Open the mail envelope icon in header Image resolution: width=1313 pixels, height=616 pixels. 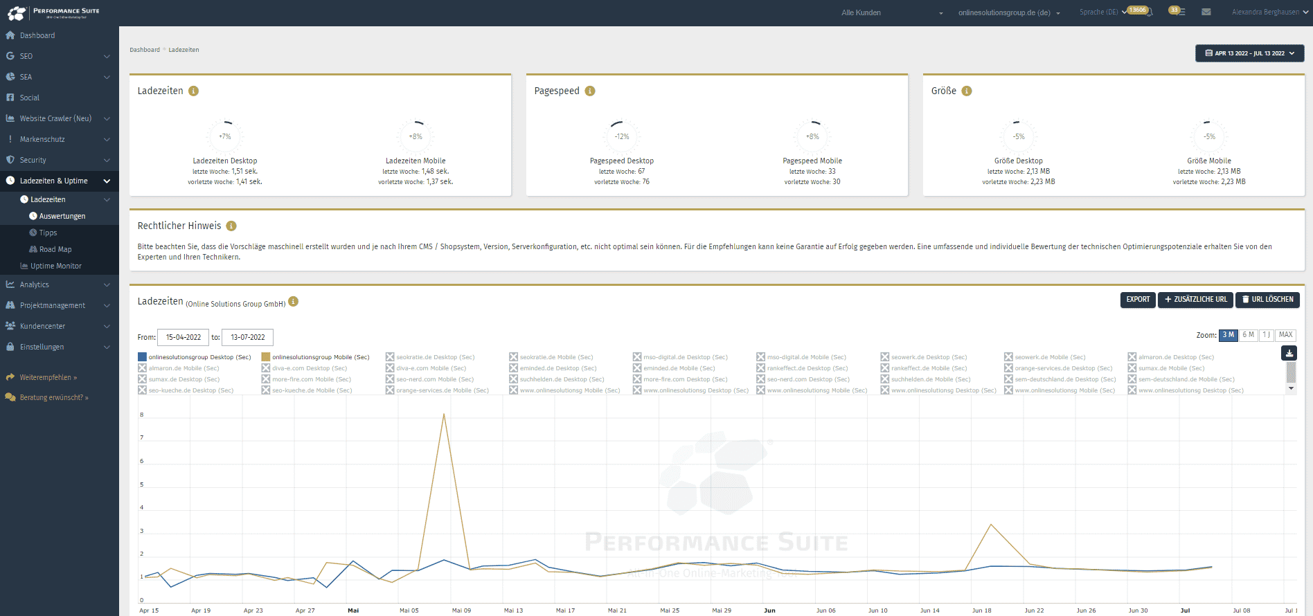1206,12
